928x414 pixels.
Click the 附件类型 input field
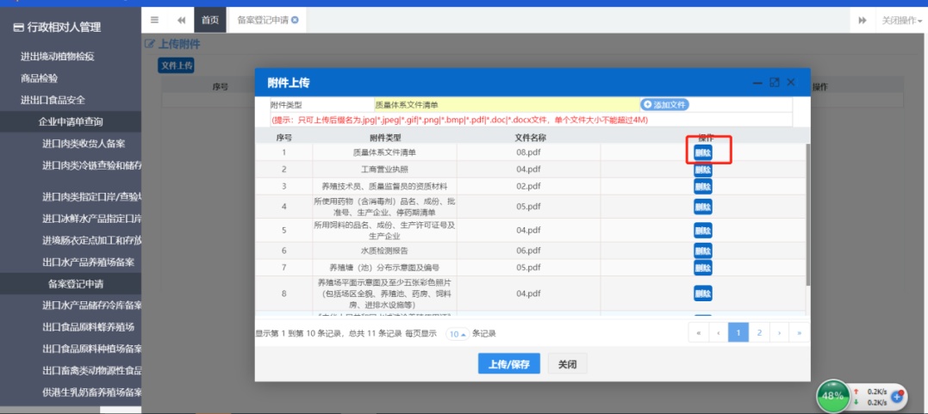pos(504,104)
